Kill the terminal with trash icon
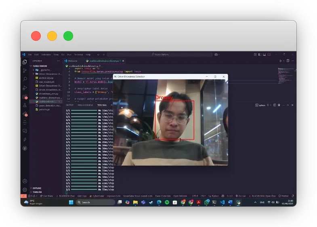 tap(279, 105)
